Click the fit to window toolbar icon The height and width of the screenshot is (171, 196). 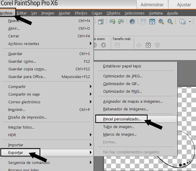152,22
